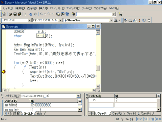Click the red exclamation Execute Program icon

click(139, 20)
